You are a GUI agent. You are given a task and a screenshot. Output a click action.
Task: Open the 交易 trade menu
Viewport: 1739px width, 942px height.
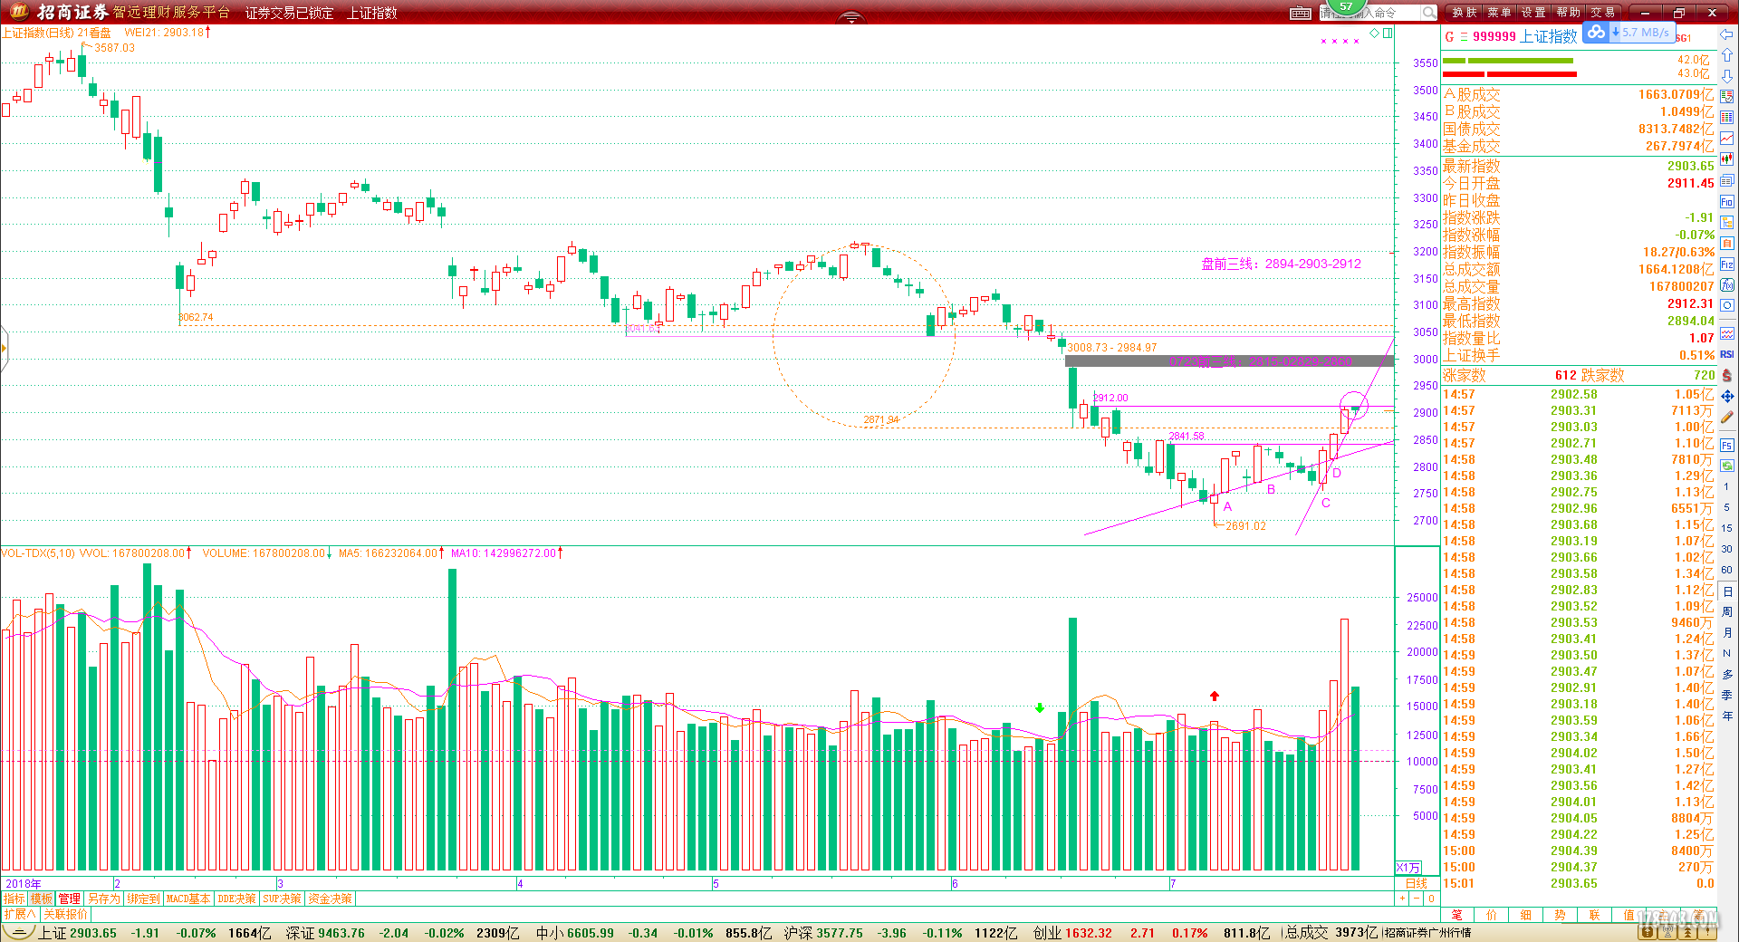pos(1602,13)
